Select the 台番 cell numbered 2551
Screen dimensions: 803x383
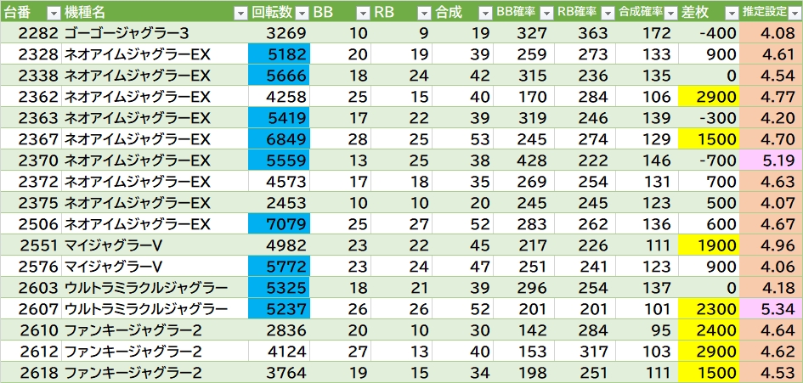coord(31,245)
